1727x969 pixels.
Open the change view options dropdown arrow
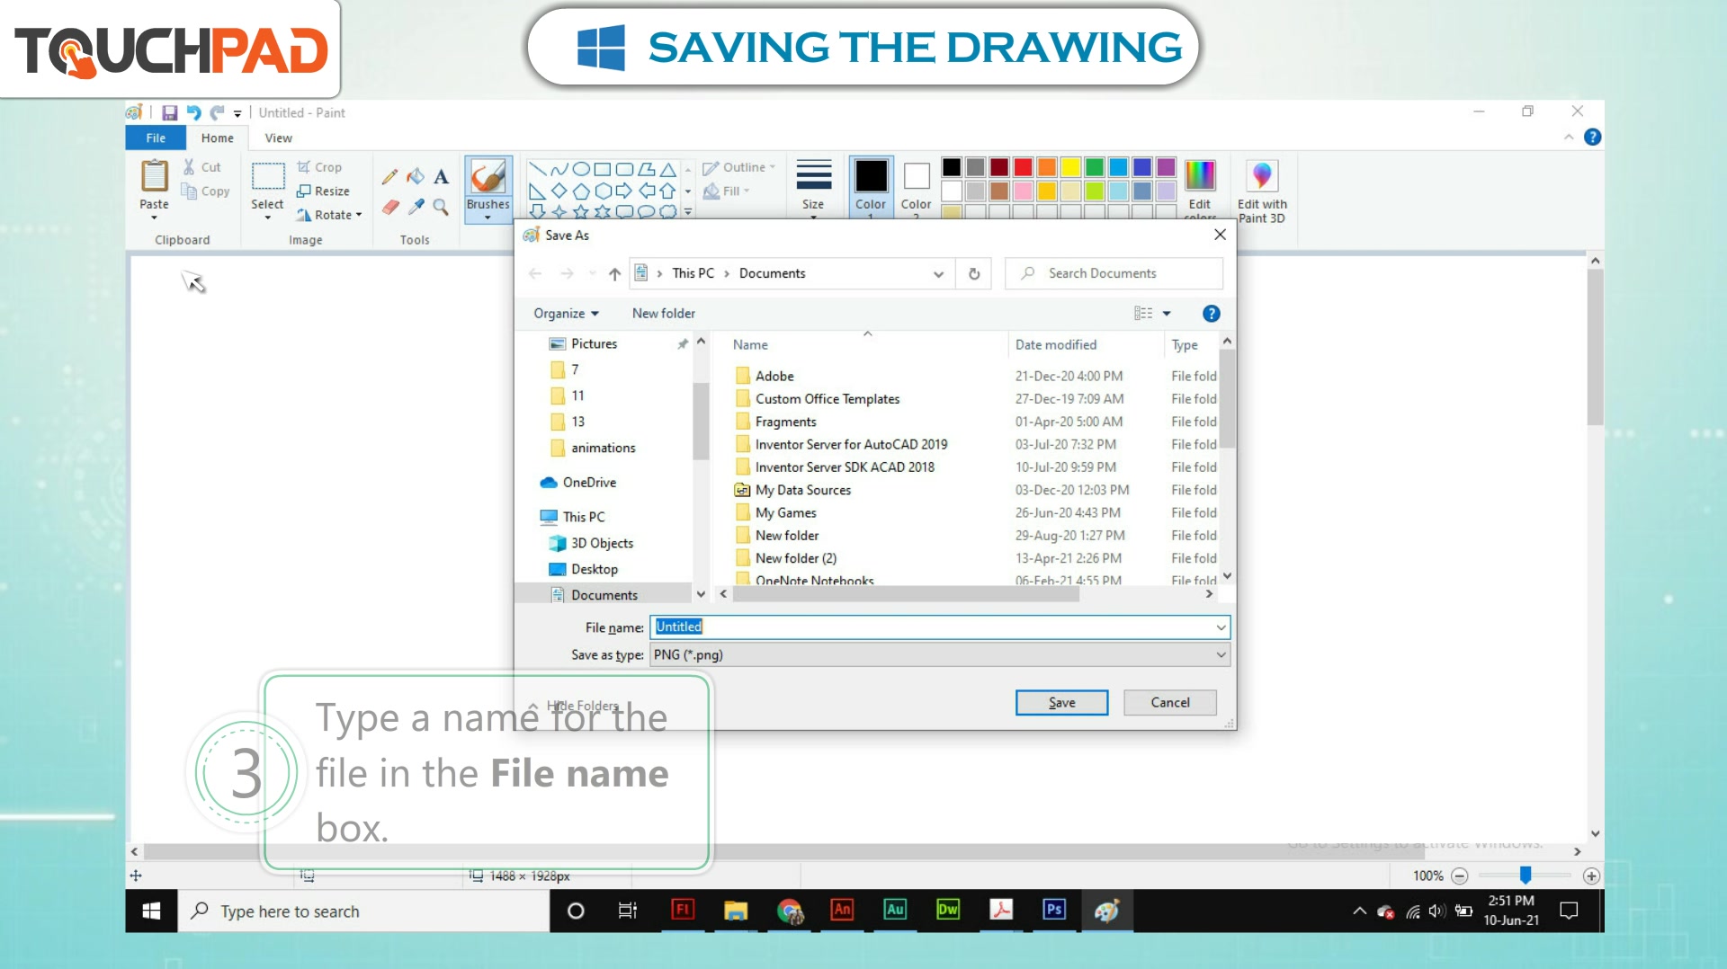tap(1167, 314)
